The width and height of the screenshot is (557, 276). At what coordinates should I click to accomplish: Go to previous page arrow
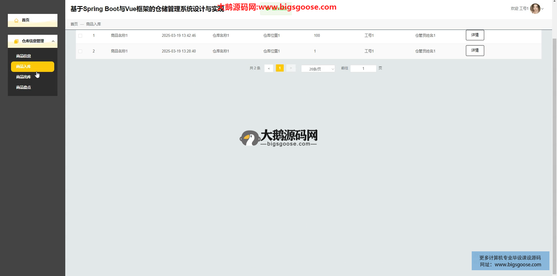tap(269, 68)
